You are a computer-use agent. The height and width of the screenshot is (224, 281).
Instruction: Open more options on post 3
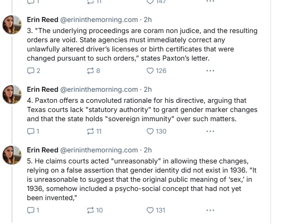(x=210, y=71)
